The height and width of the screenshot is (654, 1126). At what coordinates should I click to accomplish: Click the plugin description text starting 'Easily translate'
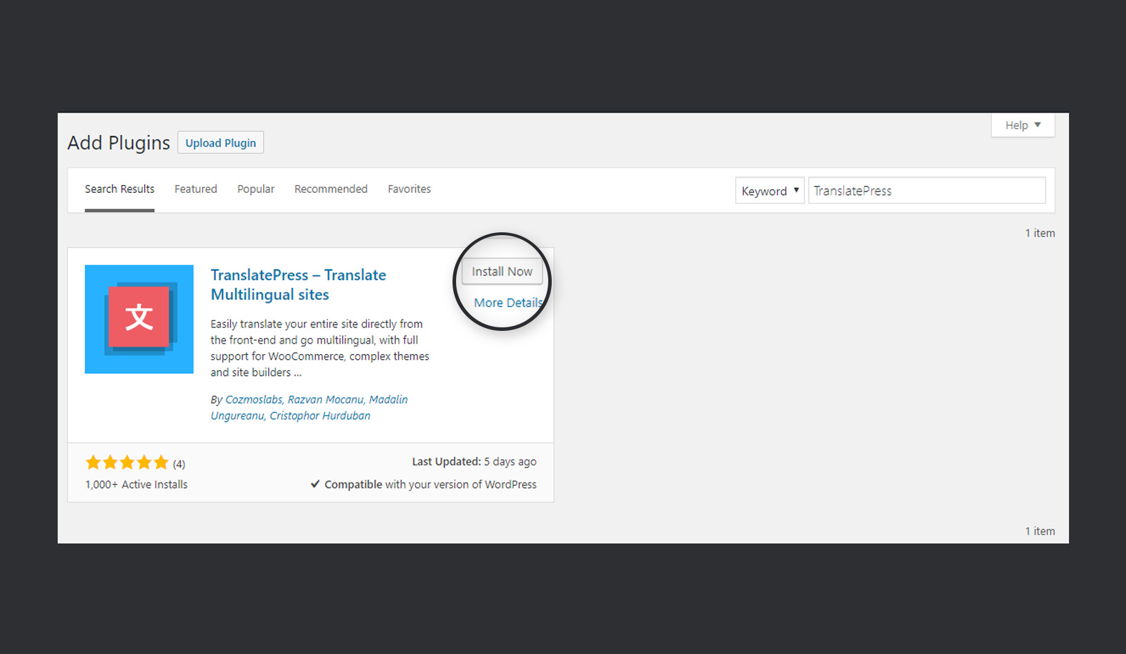(320, 348)
